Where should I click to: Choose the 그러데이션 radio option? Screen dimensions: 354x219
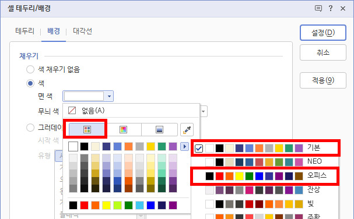pos(30,128)
